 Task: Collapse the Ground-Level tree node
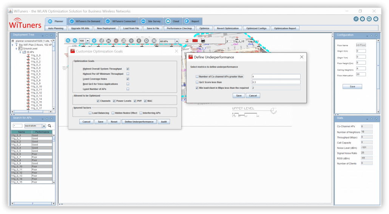(16, 49)
